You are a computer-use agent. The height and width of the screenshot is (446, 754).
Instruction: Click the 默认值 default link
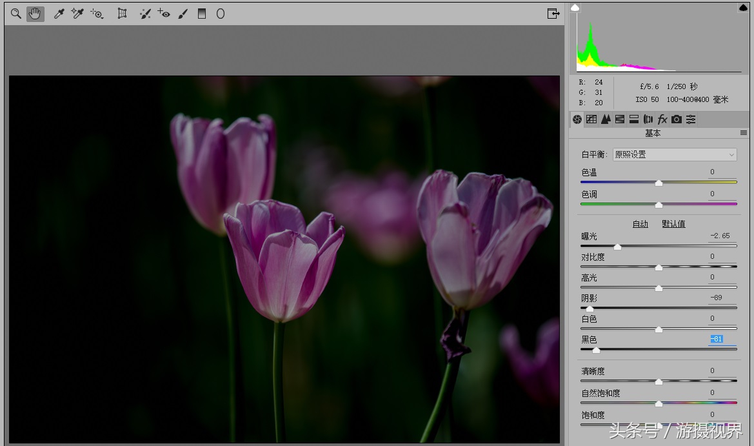673,224
